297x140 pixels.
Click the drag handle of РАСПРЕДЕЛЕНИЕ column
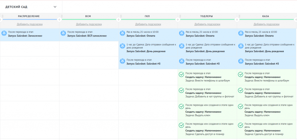tap(3, 16)
